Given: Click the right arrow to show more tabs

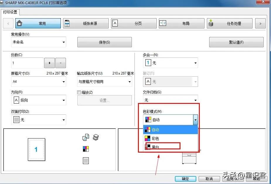Looking at the screenshot, I should [x=260, y=23].
